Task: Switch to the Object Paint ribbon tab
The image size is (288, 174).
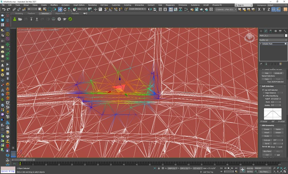Action: 60,13
